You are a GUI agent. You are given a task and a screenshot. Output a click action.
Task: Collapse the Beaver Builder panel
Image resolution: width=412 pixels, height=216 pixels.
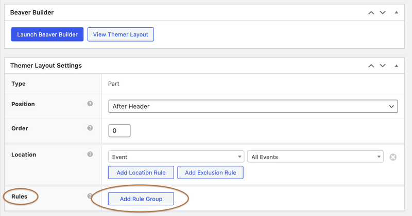pos(396,12)
